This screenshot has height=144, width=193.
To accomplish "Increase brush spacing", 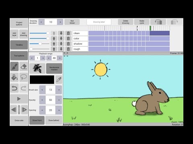I will click(59, 110).
